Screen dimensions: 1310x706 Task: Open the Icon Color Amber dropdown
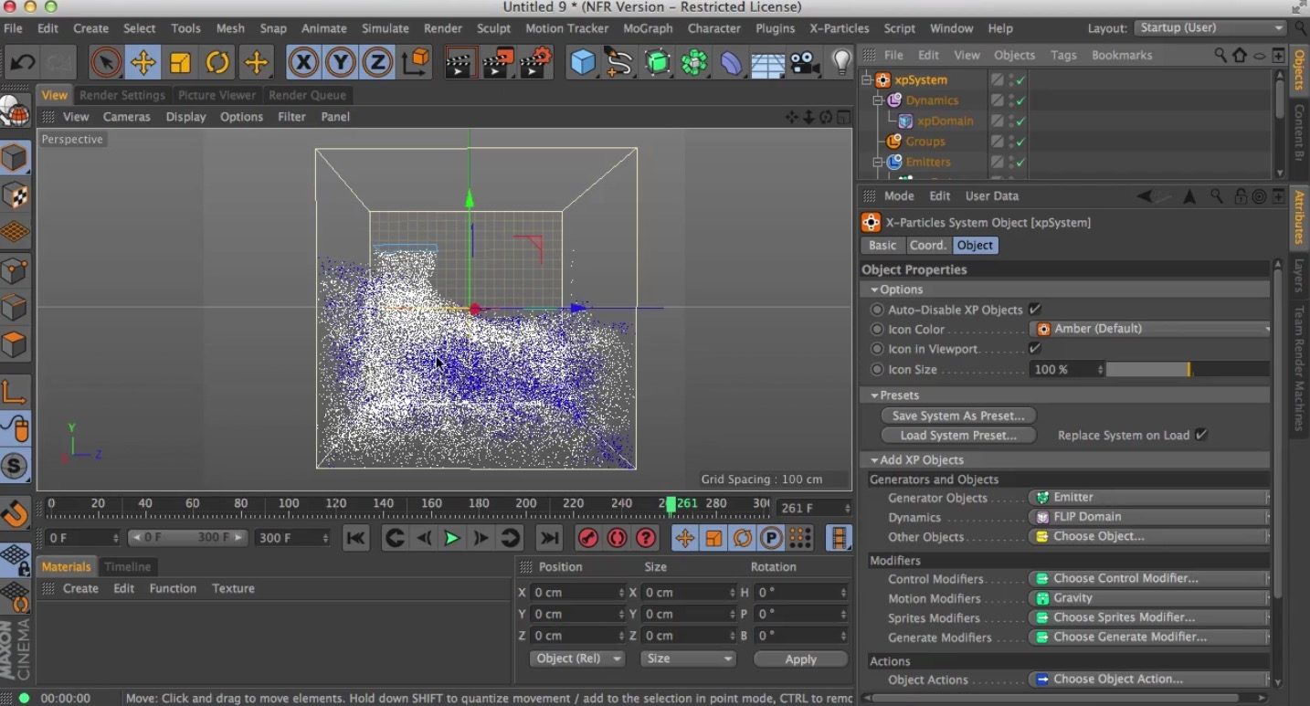(1149, 329)
